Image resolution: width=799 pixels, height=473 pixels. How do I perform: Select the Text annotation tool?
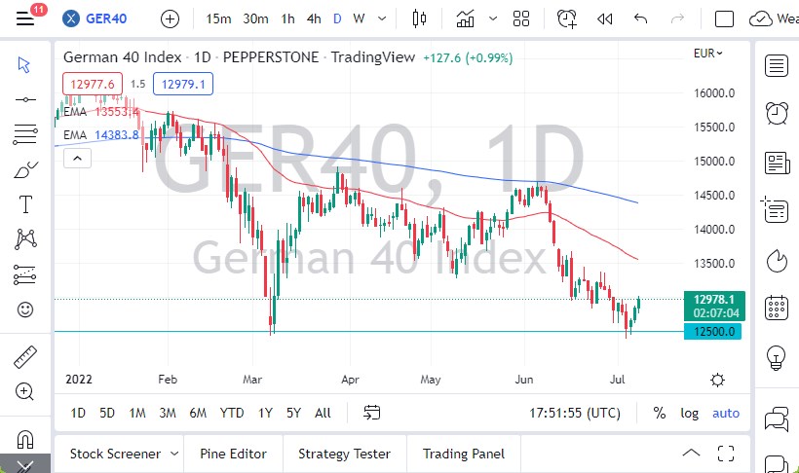tap(25, 204)
